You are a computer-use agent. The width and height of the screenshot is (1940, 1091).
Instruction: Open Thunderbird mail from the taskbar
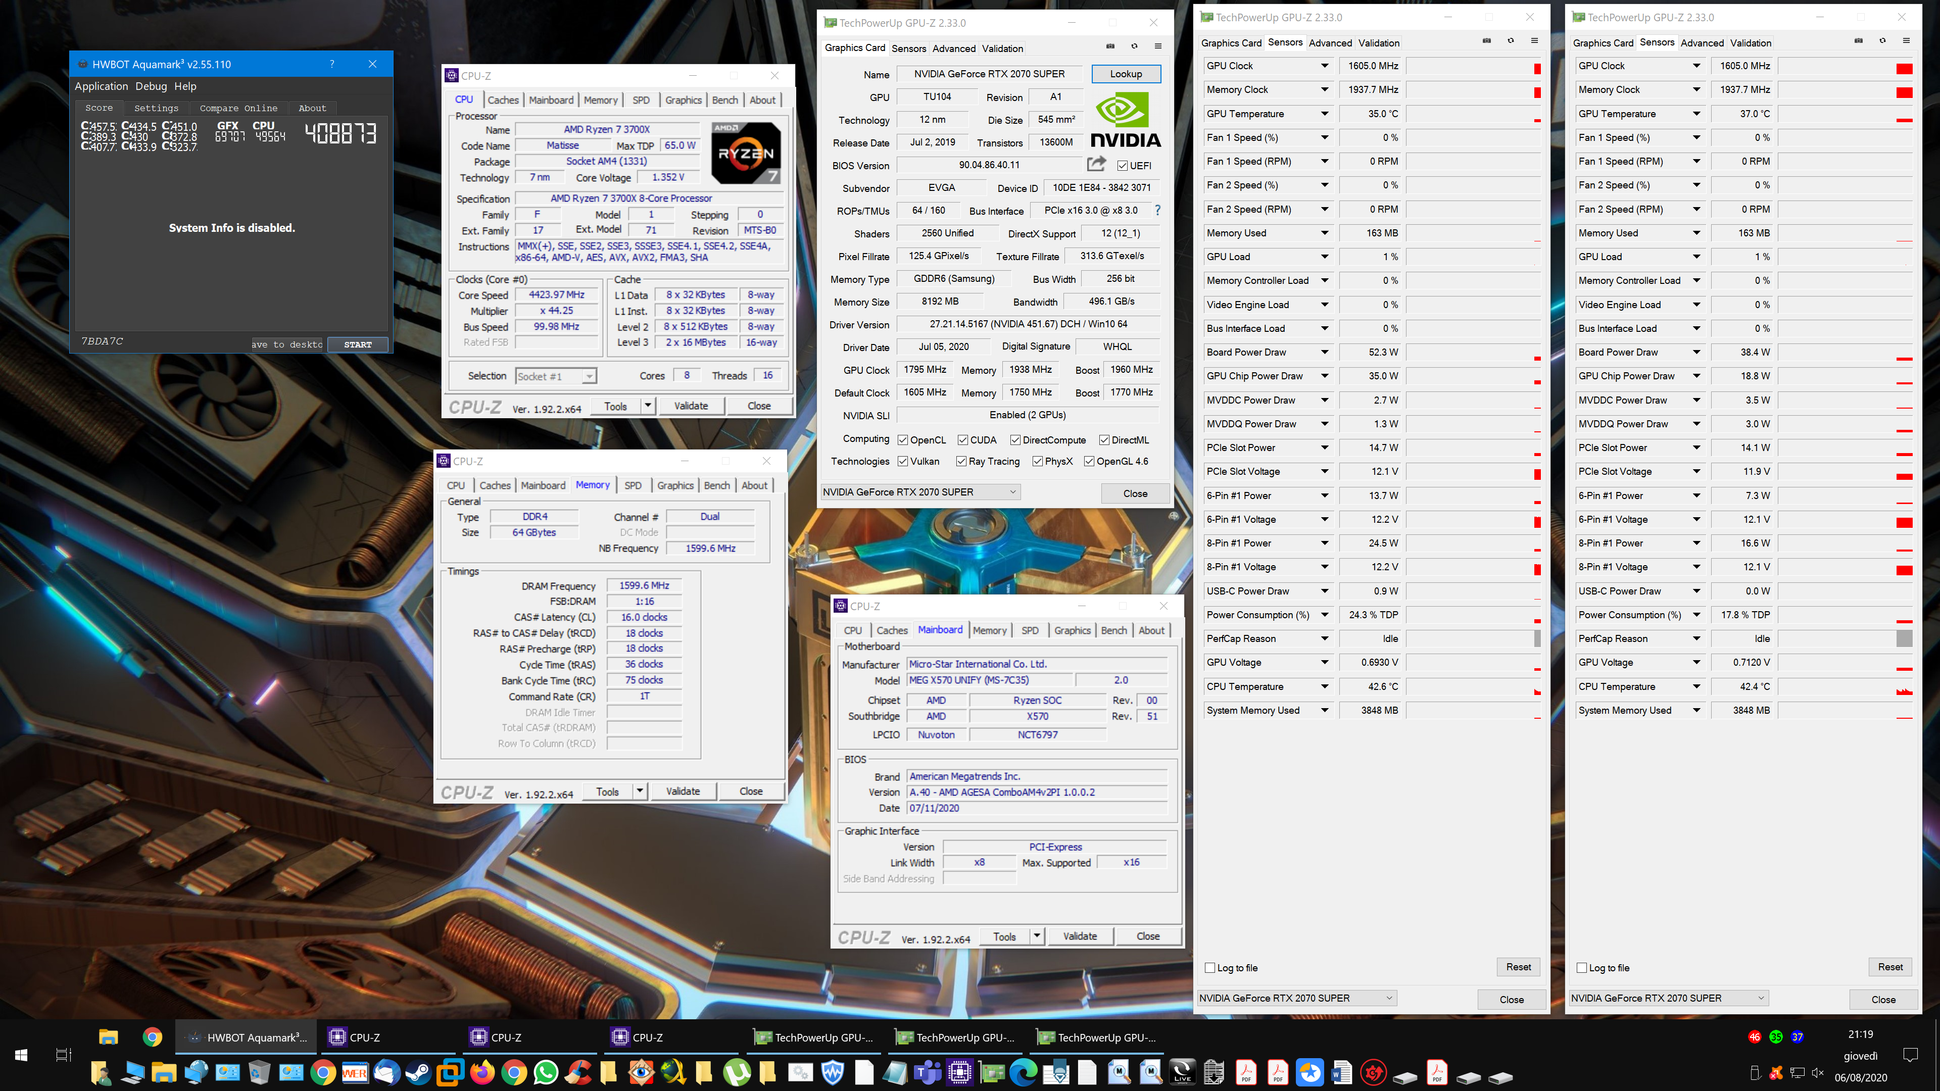pos(386,1072)
